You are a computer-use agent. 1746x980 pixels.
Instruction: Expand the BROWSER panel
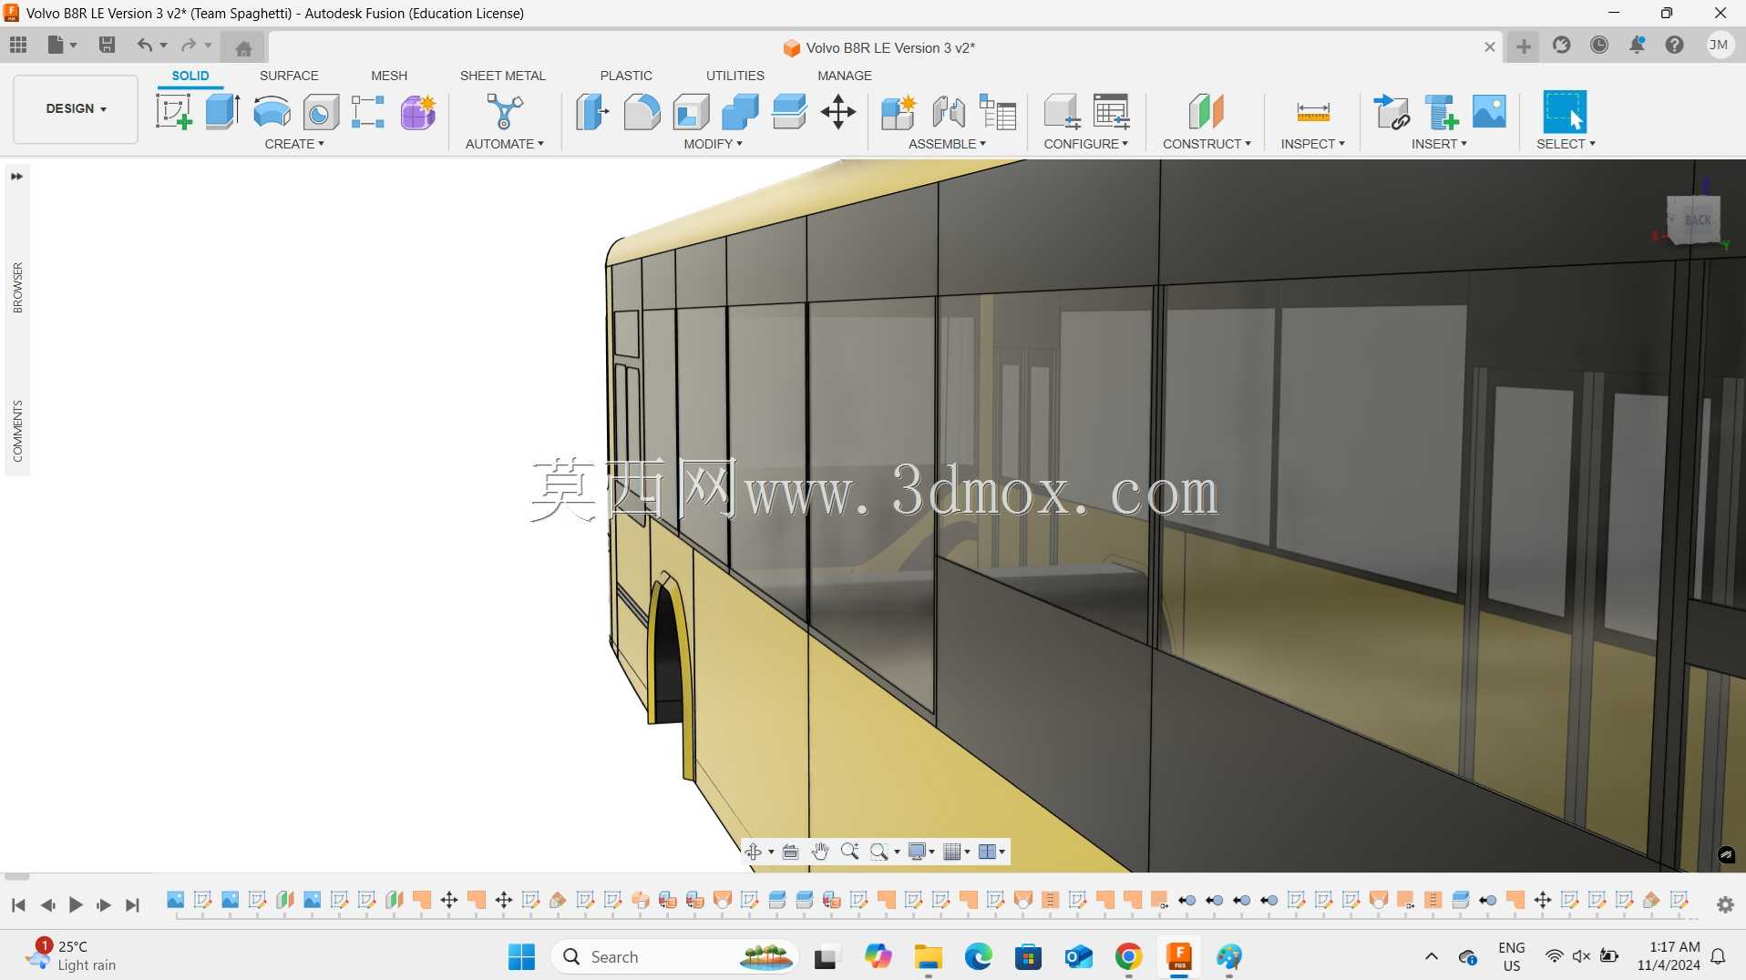click(17, 288)
